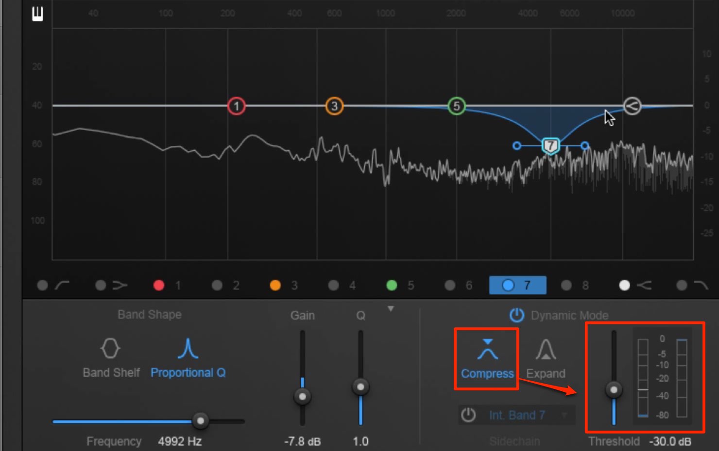Toggle the sidechain power button
The image size is (719, 451).
[468, 415]
